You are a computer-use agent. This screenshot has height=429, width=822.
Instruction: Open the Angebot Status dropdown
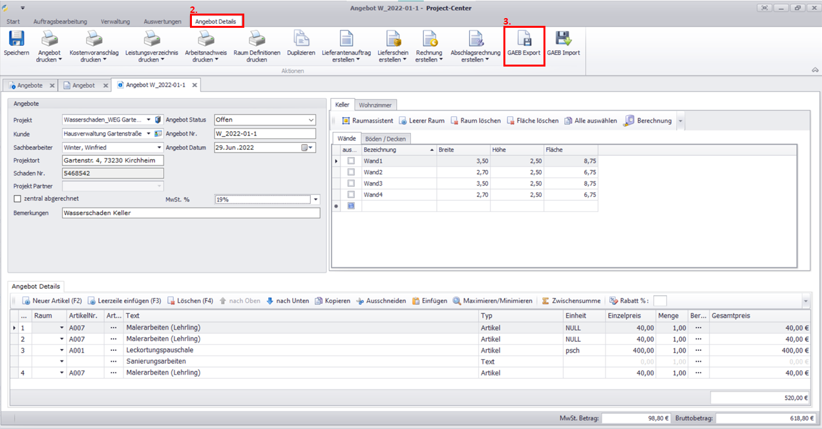click(311, 120)
